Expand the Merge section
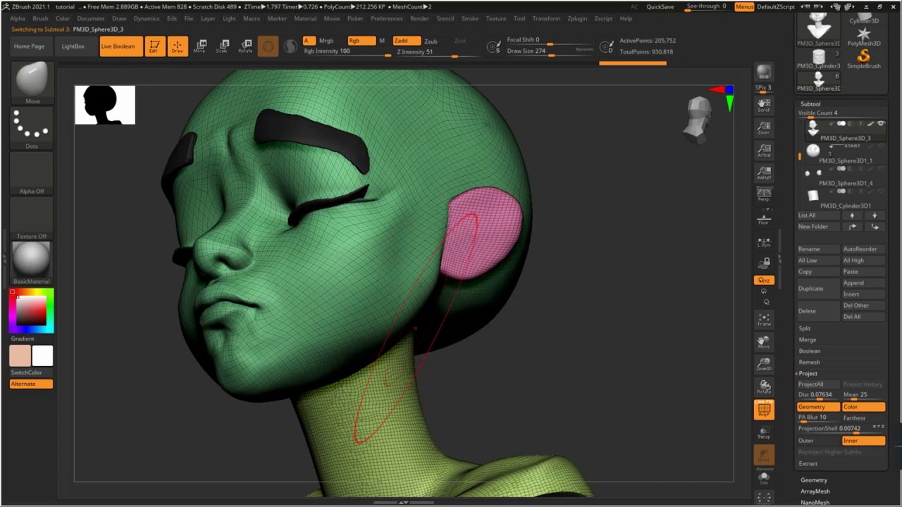This screenshot has width=902, height=507. click(807, 339)
